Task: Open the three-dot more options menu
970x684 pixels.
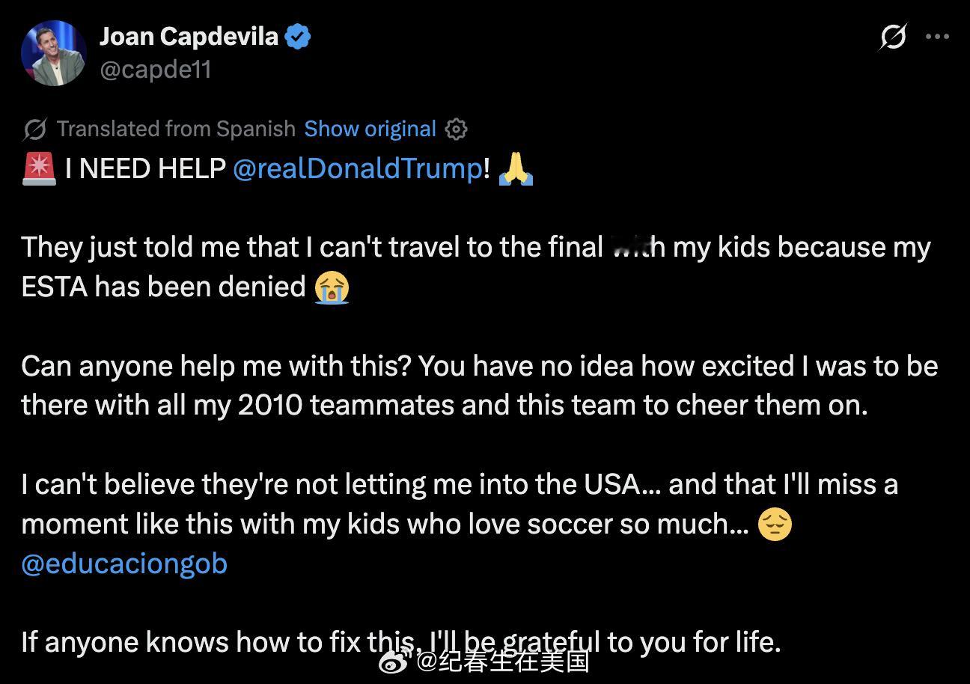Action: (x=937, y=36)
